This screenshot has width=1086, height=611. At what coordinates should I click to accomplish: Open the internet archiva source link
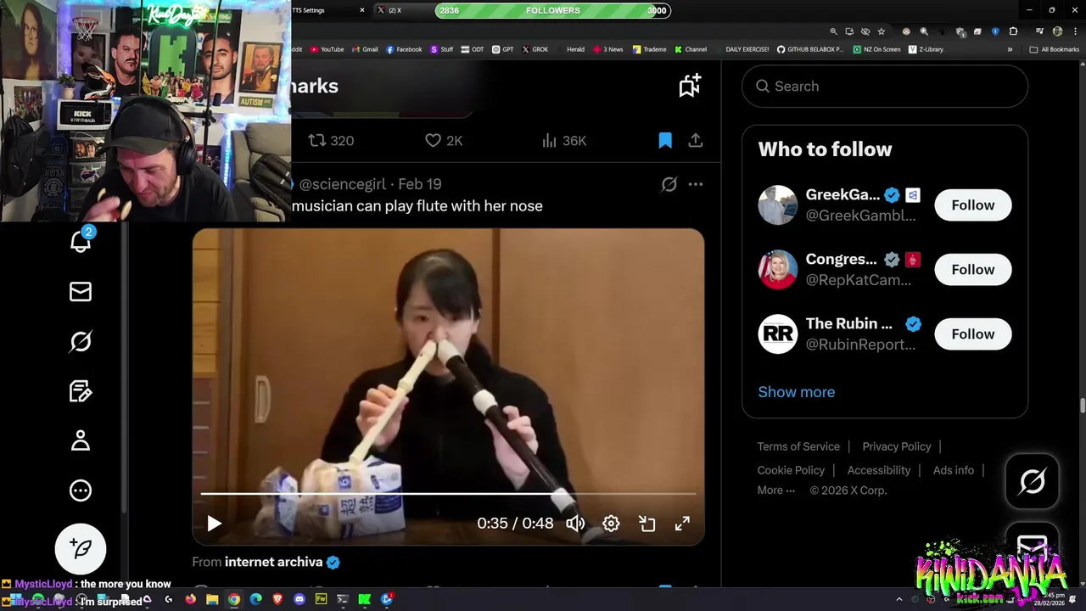point(273,562)
